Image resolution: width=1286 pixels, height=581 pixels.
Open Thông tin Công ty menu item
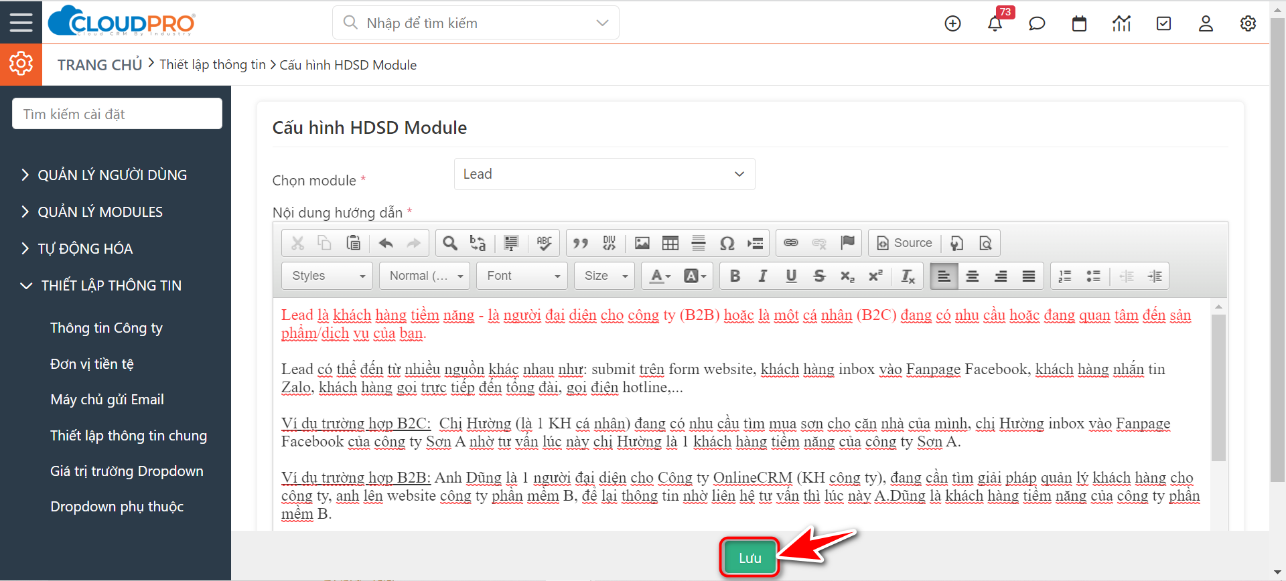106,328
